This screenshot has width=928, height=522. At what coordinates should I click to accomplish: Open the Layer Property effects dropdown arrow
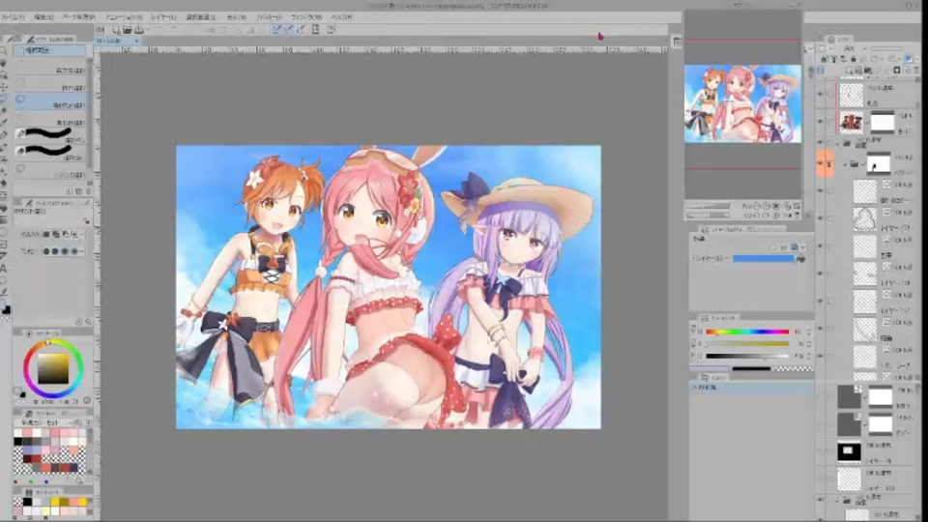[803, 246]
